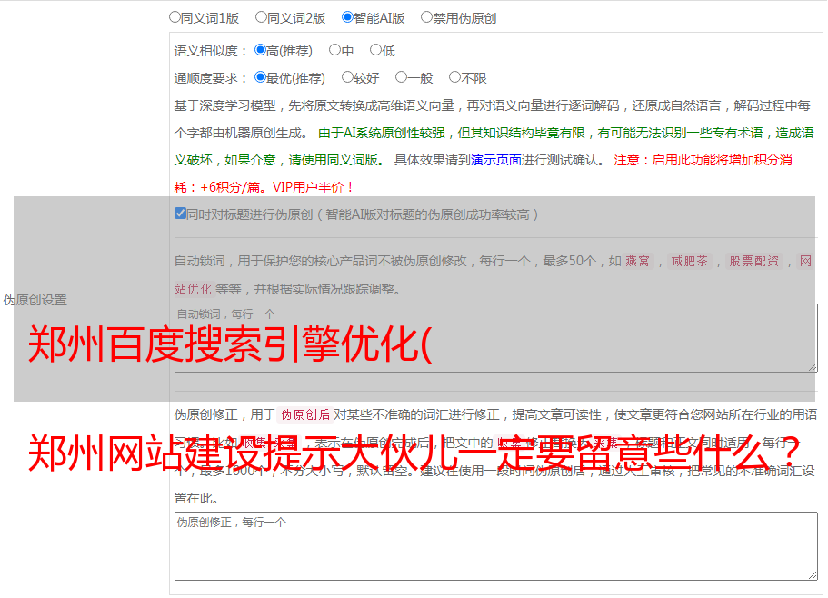Set 语义相似度 to 低

(375, 50)
